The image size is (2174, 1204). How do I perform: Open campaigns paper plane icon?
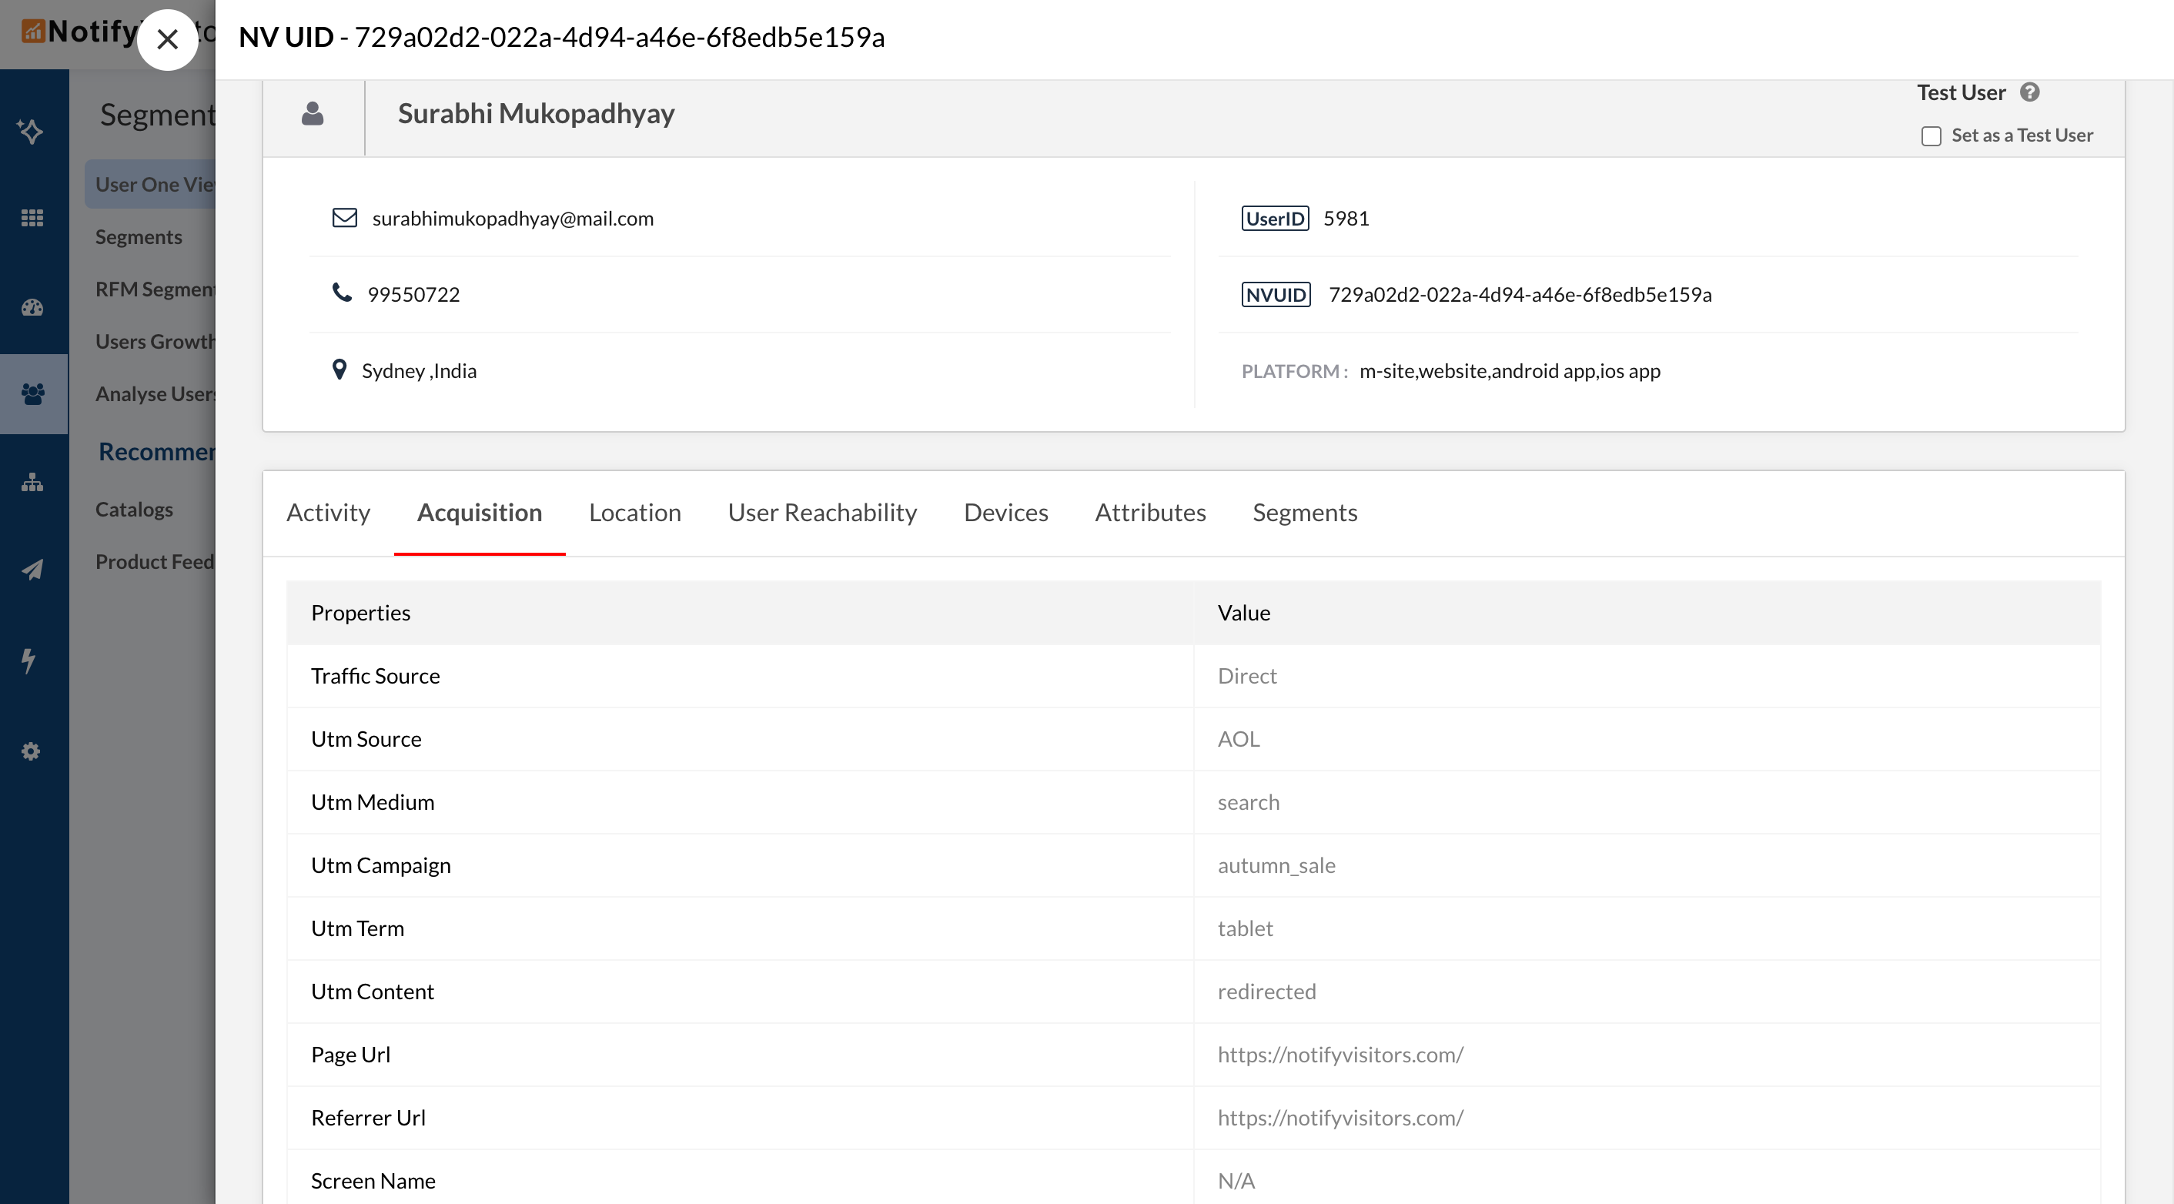[x=32, y=570]
